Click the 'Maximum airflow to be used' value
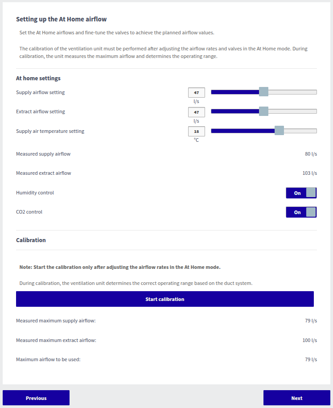The height and width of the screenshot is (408, 333). coord(311,360)
